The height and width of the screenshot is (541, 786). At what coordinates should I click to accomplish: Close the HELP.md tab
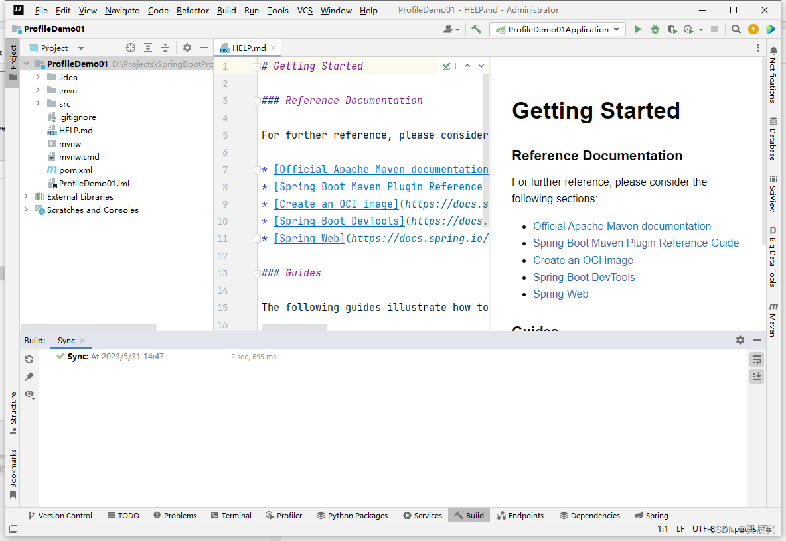pyautogui.click(x=274, y=48)
